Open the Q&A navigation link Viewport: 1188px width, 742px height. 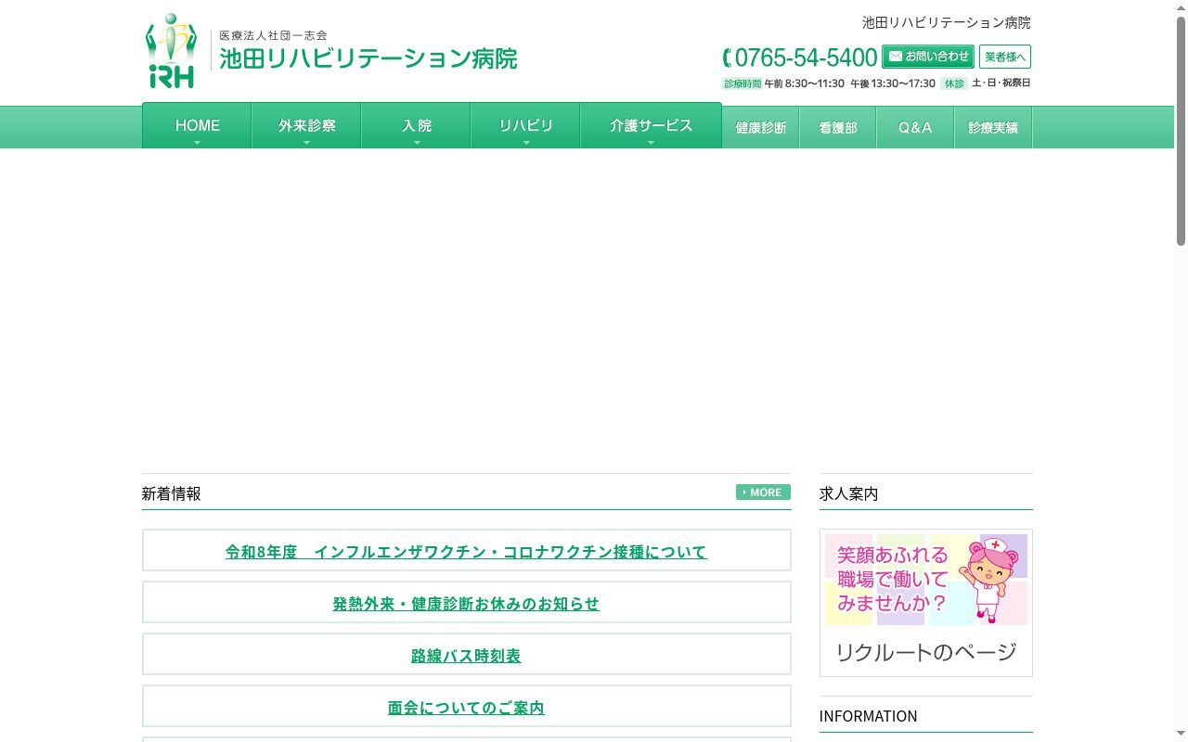(915, 128)
